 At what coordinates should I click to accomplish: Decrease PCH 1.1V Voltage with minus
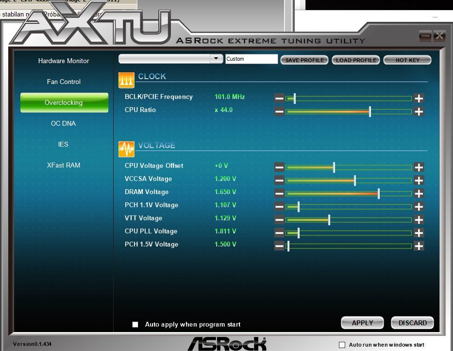pos(279,206)
